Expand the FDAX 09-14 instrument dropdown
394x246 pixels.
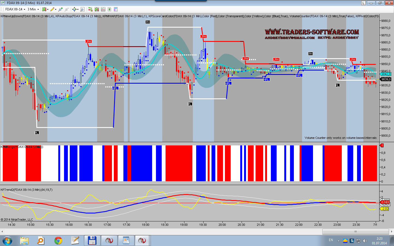tap(15, 9)
